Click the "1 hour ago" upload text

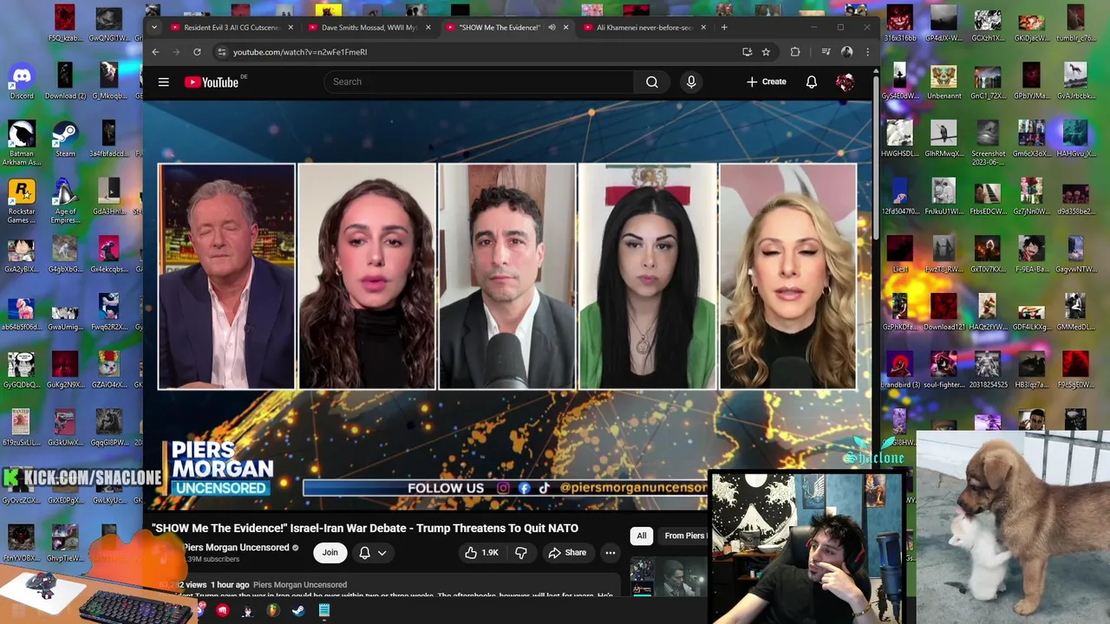coord(230,585)
